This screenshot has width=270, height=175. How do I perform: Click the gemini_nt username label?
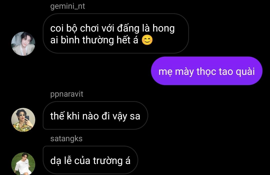[67, 6]
